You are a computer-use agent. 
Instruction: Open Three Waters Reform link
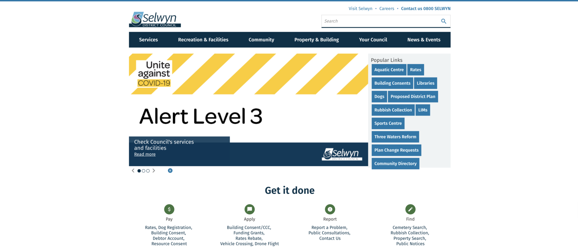pos(395,137)
